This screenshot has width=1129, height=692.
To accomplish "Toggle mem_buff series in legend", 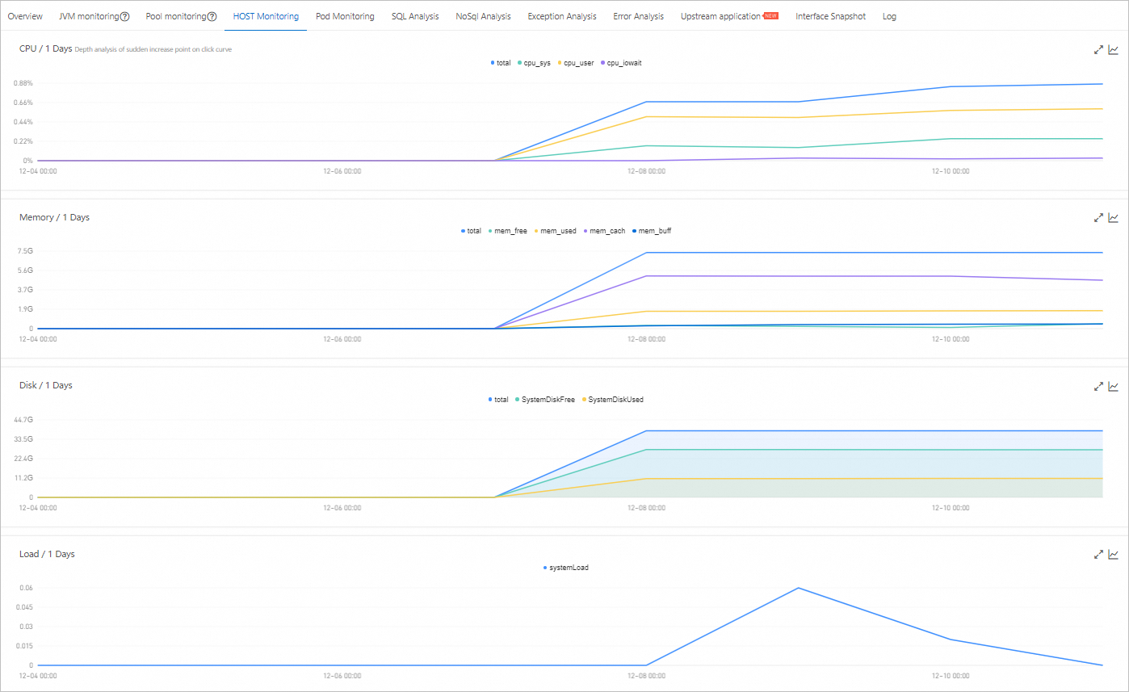I will 652,231.
